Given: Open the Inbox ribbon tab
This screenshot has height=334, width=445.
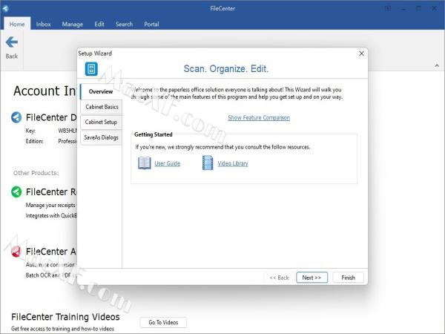Looking at the screenshot, I should click(x=44, y=24).
